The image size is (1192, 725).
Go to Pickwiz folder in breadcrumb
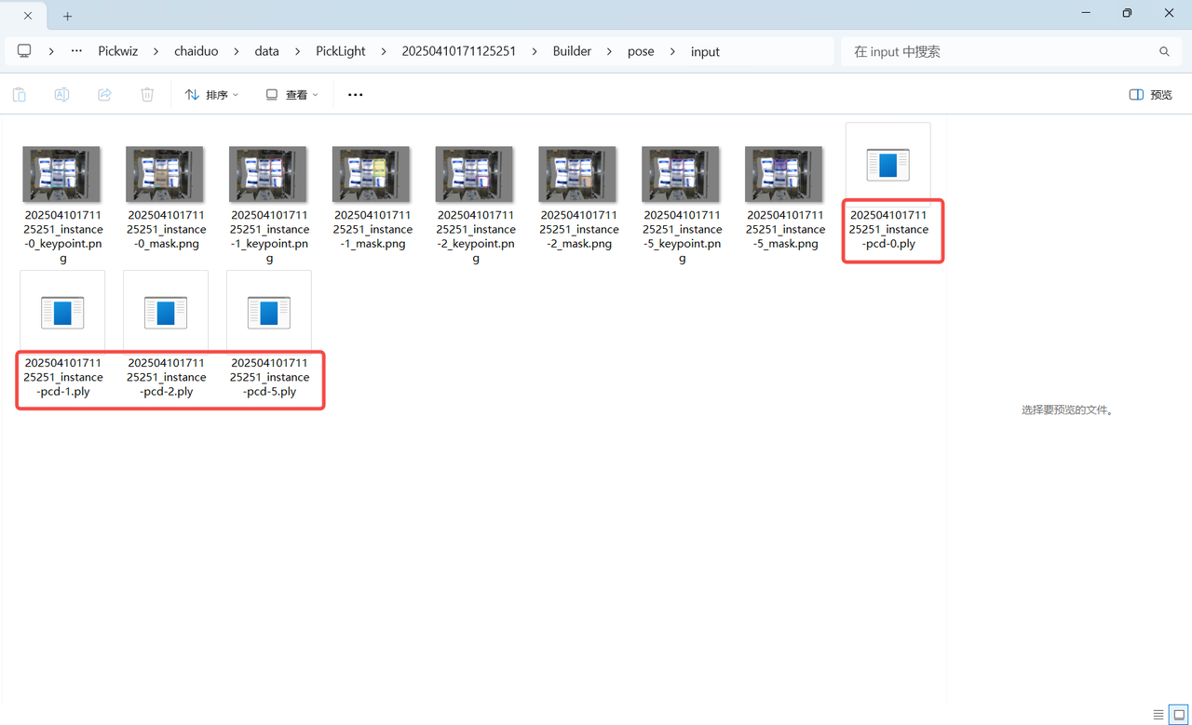(x=117, y=51)
